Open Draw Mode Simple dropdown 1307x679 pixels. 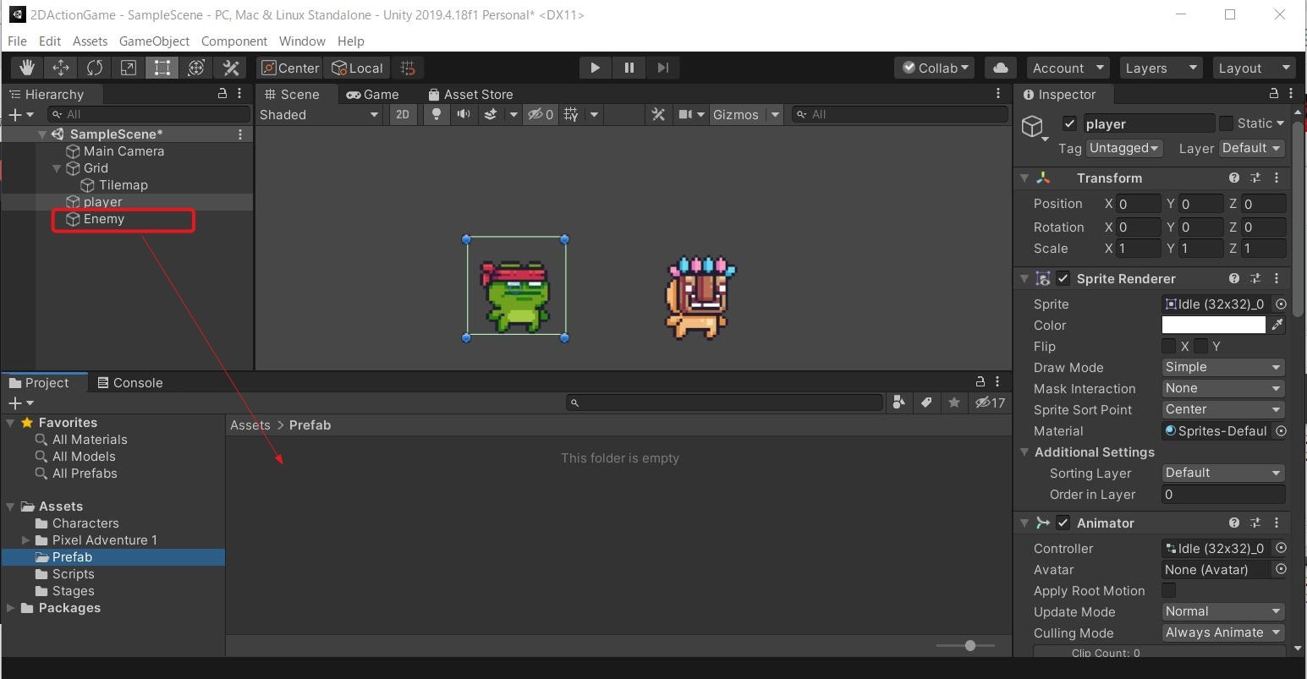(1223, 367)
